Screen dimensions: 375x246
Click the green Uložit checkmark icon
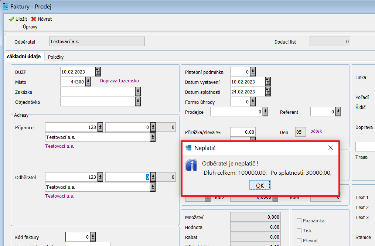pos(11,19)
